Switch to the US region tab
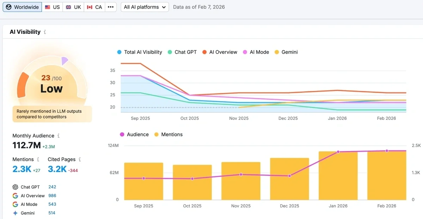Viewport: 423px width, 219px height. (52, 7)
